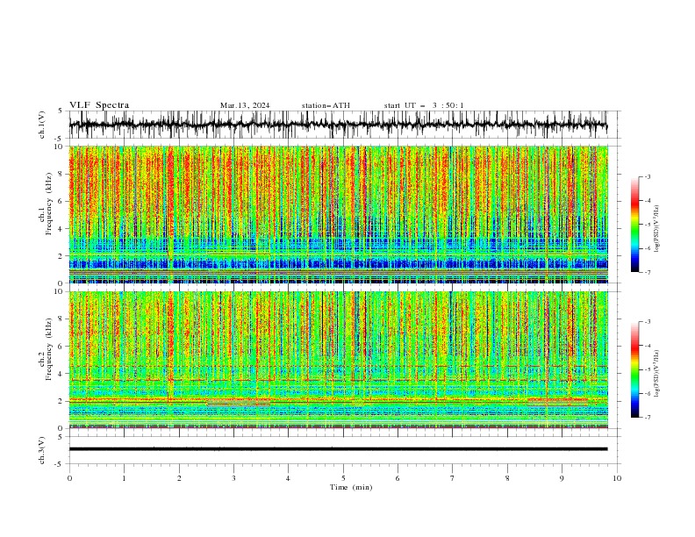Click the "-5" tick on ch.2 color bar
Viewport: 695px width, 537px height.
pos(647,369)
